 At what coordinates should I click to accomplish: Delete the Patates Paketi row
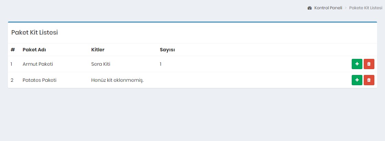[x=369, y=80]
